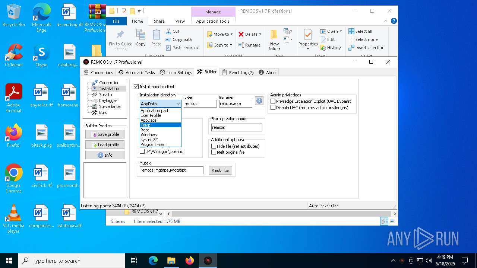Click Copy path in Explorer ribbon
The width and height of the screenshot is (477, 268).
click(x=179, y=39)
